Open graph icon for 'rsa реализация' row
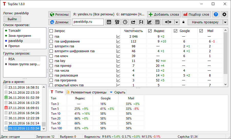The width and height of the screenshot is (231, 139). pyautogui.click(x=118, y=75)
